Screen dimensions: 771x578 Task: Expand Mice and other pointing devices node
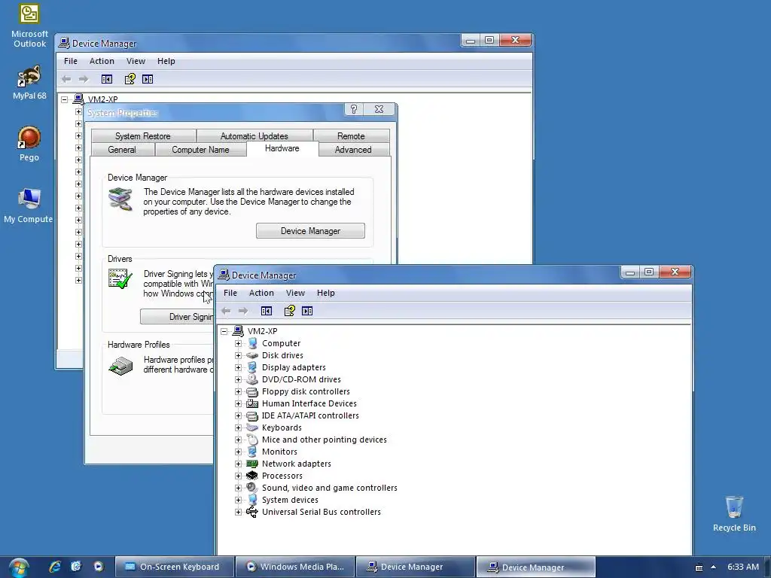pyautogui.click(x=238, y=440)
